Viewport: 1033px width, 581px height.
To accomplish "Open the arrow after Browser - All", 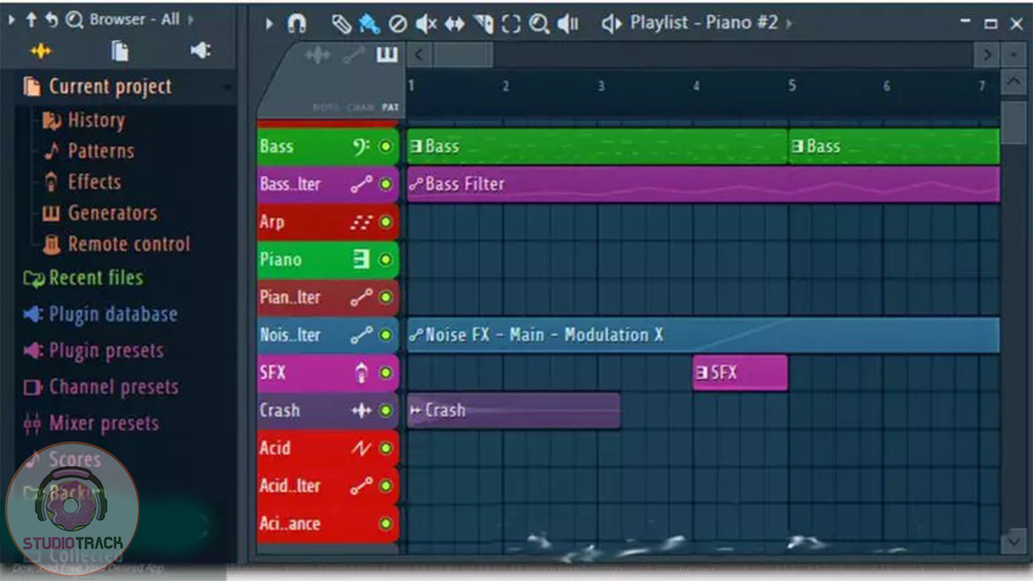I will pos(190,19).
